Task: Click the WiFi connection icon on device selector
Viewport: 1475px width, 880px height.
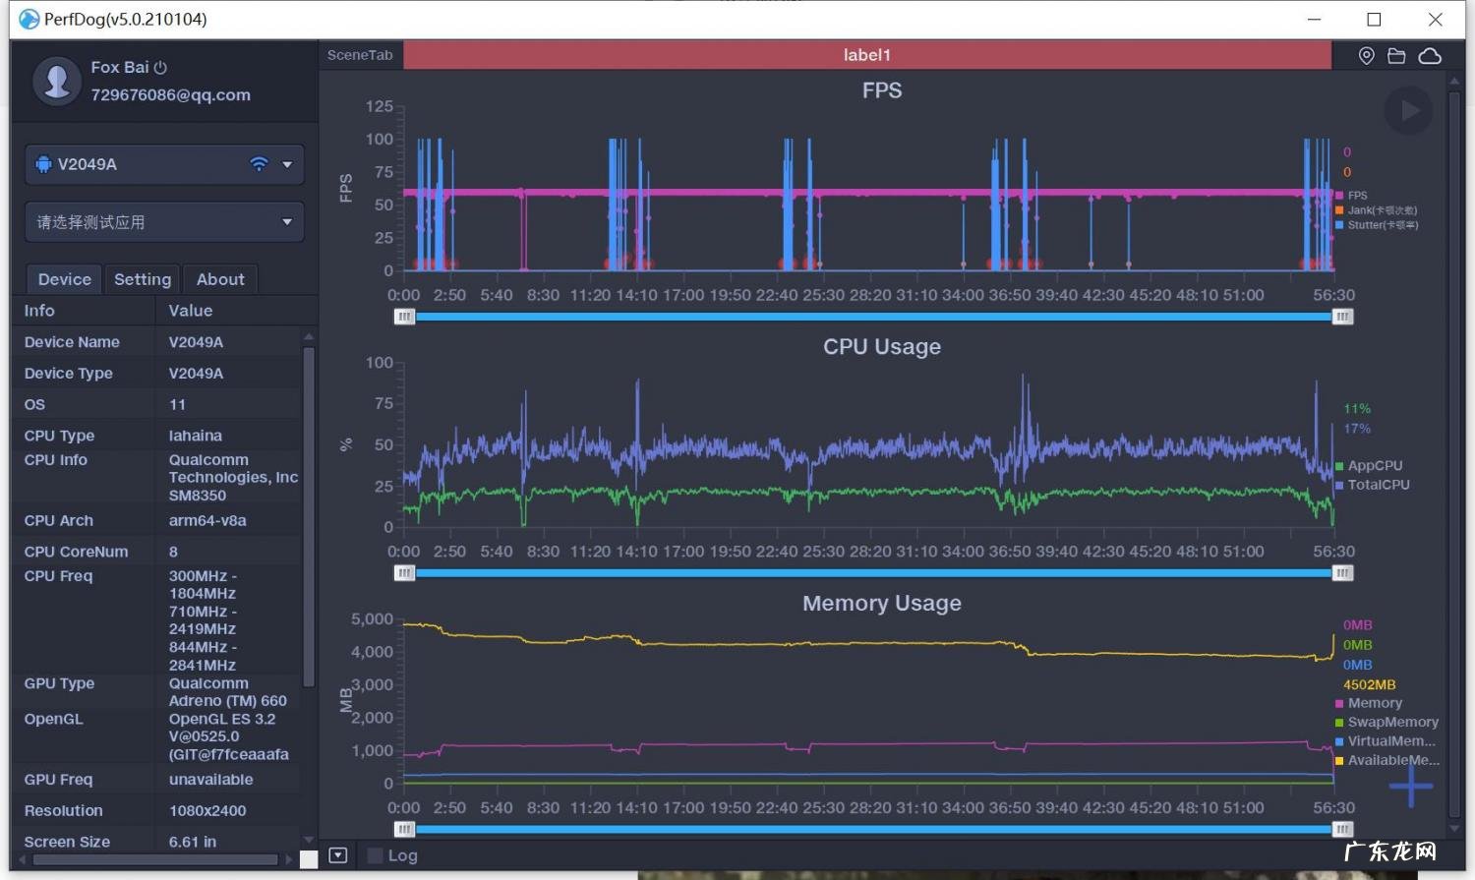Action: [259, 164]
